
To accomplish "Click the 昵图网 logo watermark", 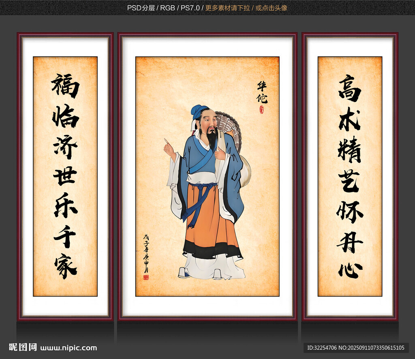I will [x=23, y=347].
